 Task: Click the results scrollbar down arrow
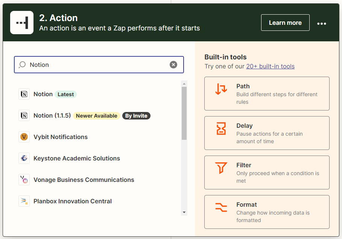point(184,212)
